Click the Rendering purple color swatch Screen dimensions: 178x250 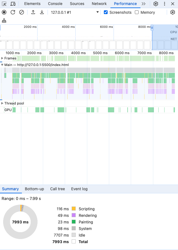point(74,215)
